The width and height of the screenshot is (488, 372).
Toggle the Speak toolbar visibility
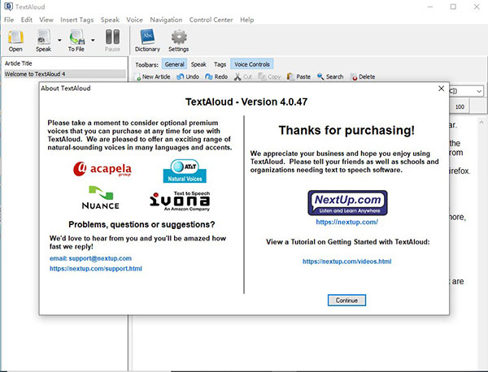[x=198, y=64]
